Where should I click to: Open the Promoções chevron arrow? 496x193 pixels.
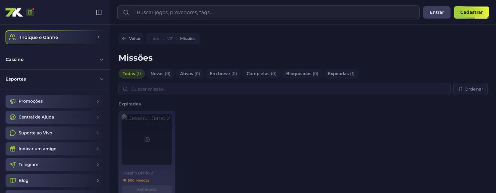click(98, 101)
